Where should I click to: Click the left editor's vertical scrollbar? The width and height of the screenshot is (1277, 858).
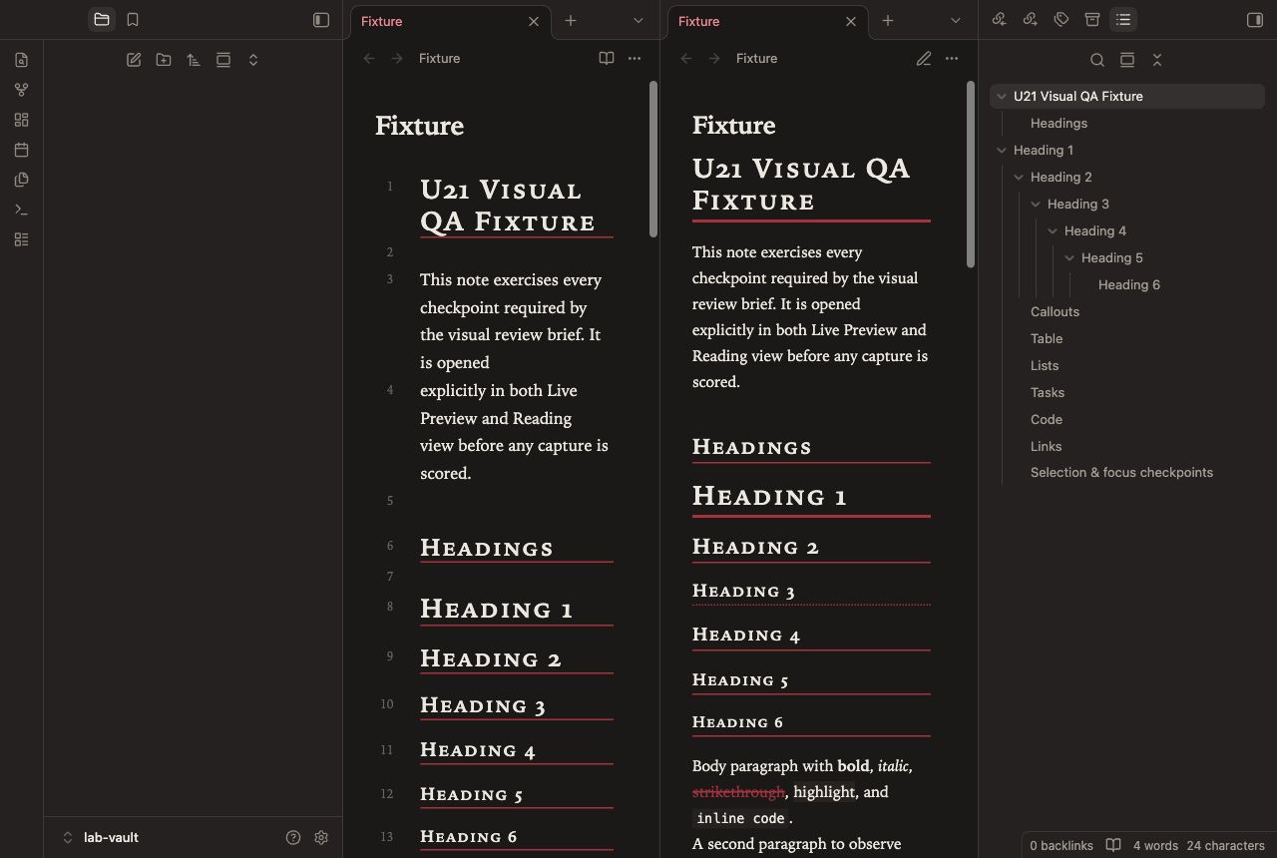(x=653, y=160)
